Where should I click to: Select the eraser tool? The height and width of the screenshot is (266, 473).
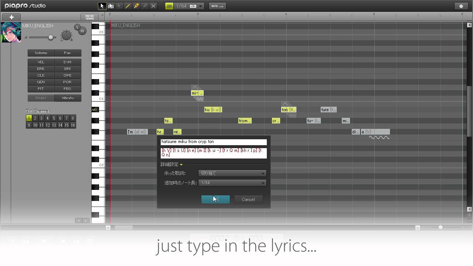145,6
